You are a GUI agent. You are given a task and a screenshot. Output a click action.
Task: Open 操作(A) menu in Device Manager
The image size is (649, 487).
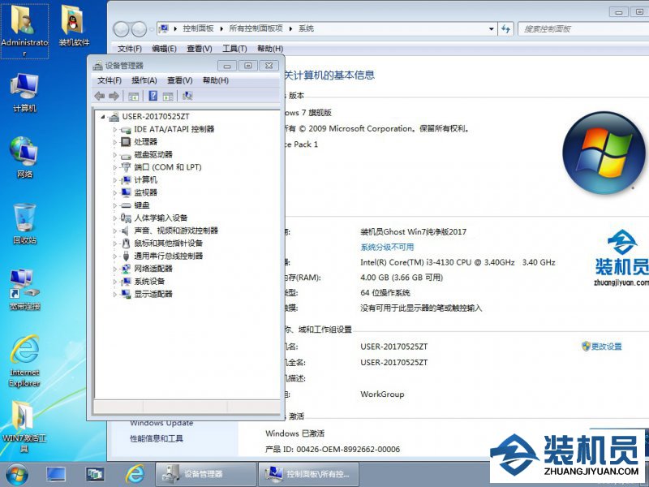[144, 80]
